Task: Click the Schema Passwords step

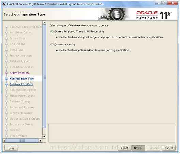Action: [21, 113]
